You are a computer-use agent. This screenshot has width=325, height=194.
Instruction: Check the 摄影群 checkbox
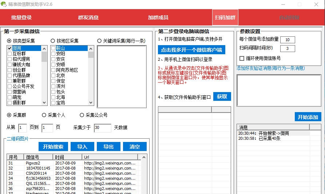click(x=9, y=103)
